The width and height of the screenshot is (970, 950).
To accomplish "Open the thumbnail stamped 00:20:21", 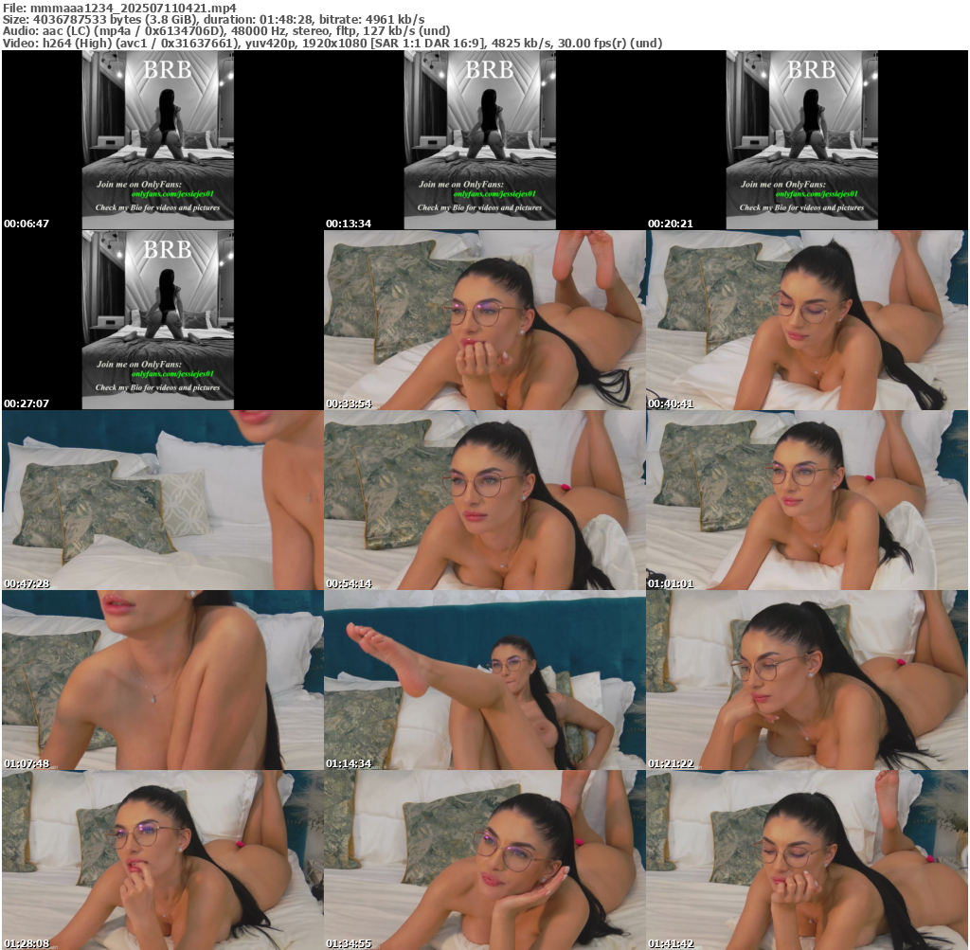I will click(807, 140).
